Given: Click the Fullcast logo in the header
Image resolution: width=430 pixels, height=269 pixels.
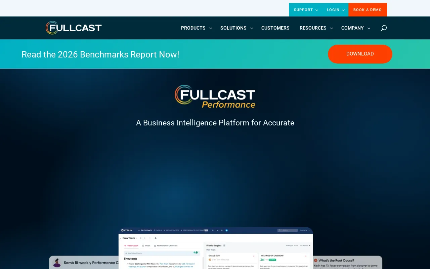Looking at the screenshot, I should tap(74, 28).
